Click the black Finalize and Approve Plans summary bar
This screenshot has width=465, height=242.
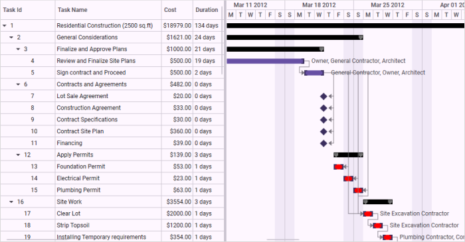tap(275, 49)
